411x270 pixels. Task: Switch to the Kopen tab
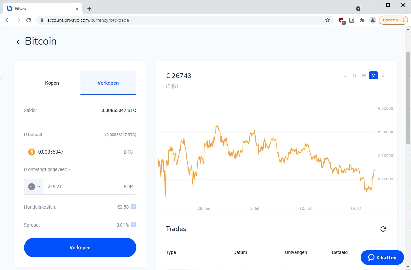[52, 83]
